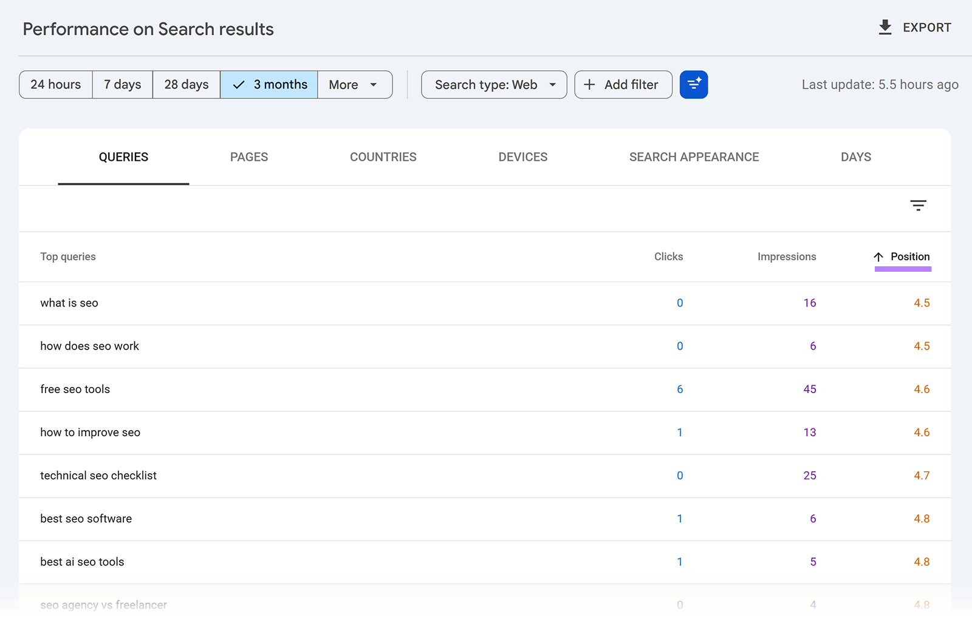
Task: Click impressions 25 for 'technical seo checklist'
Action: (x=810, y=476)
